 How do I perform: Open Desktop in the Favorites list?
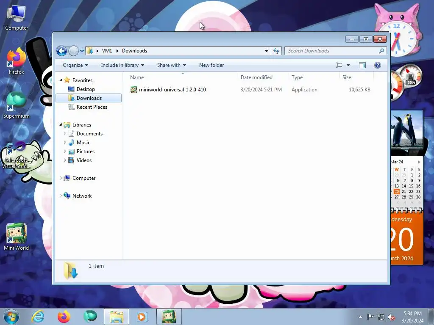[86, 89]
